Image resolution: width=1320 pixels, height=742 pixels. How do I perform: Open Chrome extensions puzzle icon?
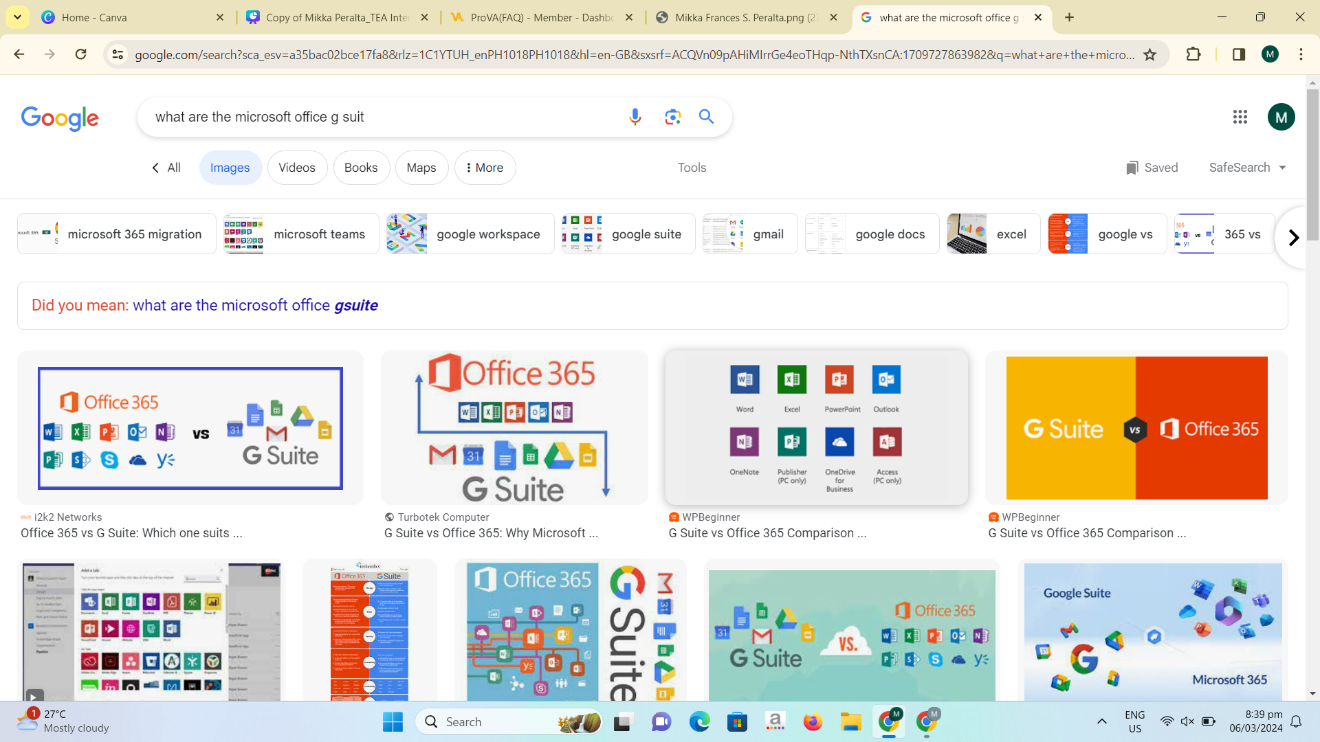(1193, 54)
